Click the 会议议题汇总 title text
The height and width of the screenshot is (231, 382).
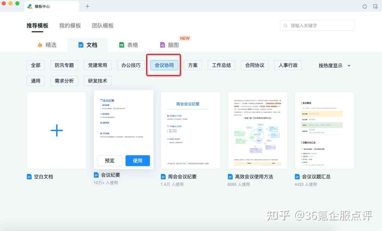tap(316, 177)
